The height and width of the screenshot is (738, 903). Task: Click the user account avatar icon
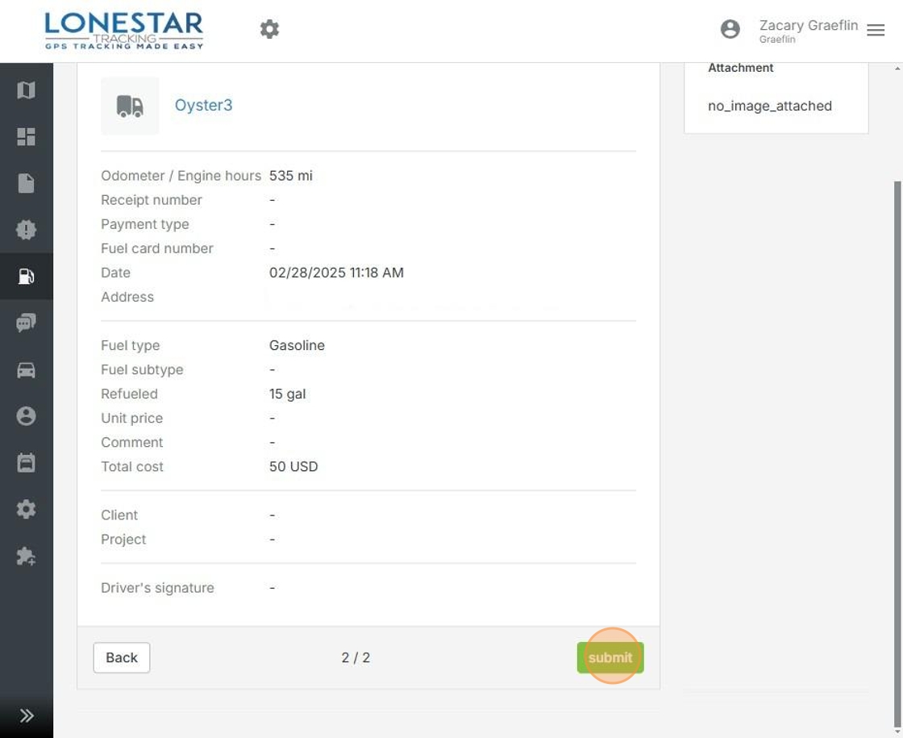point(730,30)
